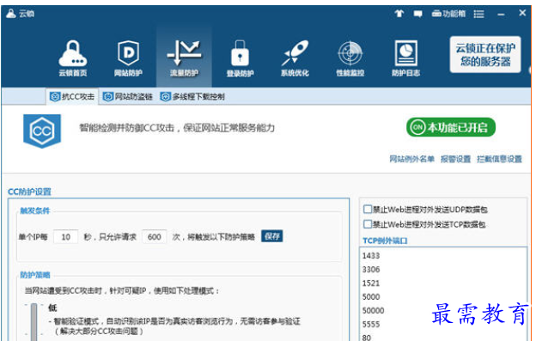Viewport: 536px width, 341px height.
Task: Open the 拦截信息设置 link
Action: [499, 159]
